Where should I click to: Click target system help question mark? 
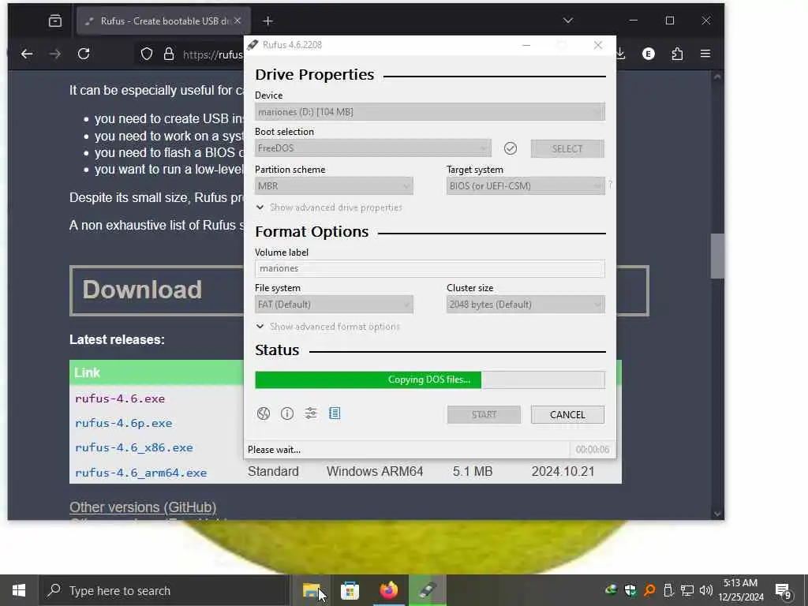611,184
